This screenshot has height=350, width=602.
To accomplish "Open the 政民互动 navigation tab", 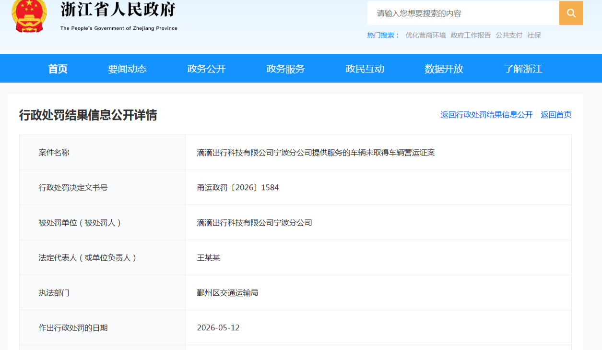I will pos(365,69).
